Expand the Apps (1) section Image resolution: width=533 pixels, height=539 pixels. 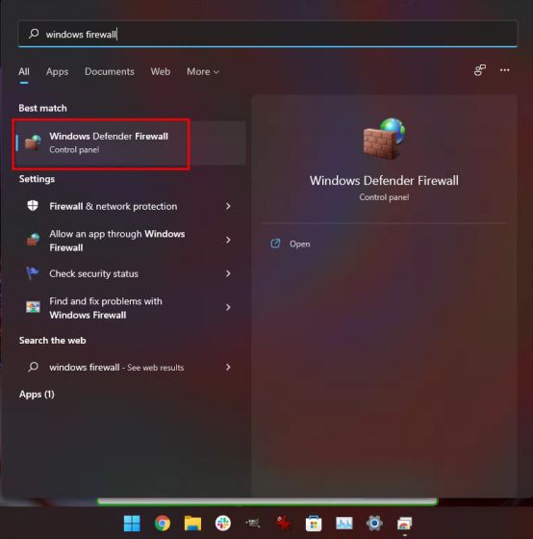(37, 395)
